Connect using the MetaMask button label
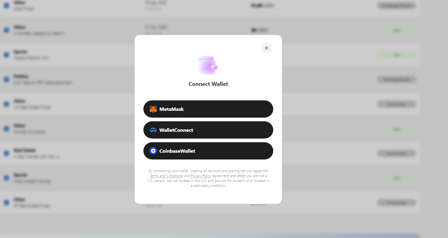This screenshot has width=448, height=238. pos(171,109)
